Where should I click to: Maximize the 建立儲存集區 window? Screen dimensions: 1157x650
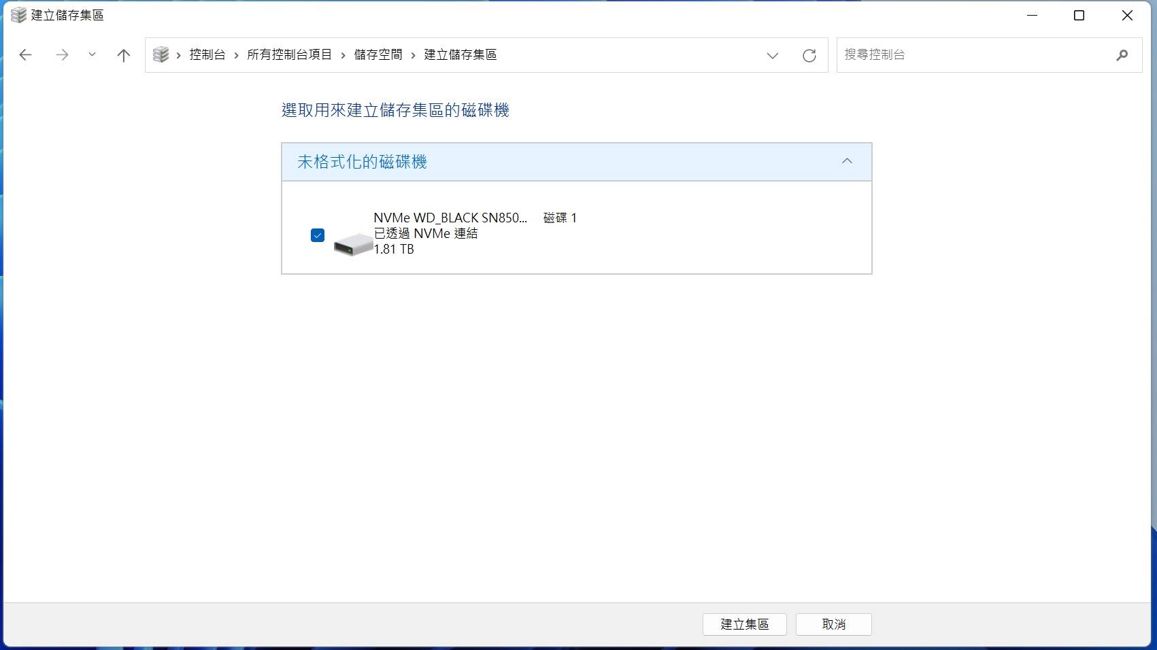click(x=1079, y=15)
